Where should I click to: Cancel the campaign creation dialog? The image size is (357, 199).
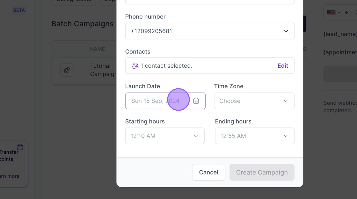[208, 172]
